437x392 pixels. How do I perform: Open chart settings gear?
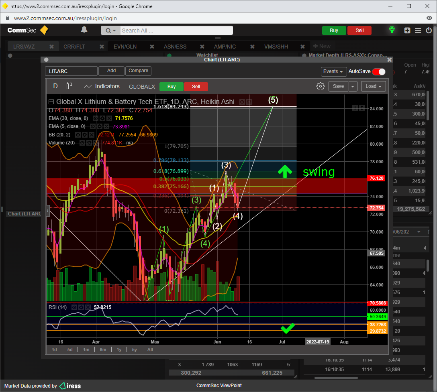[x=320, y=86]
